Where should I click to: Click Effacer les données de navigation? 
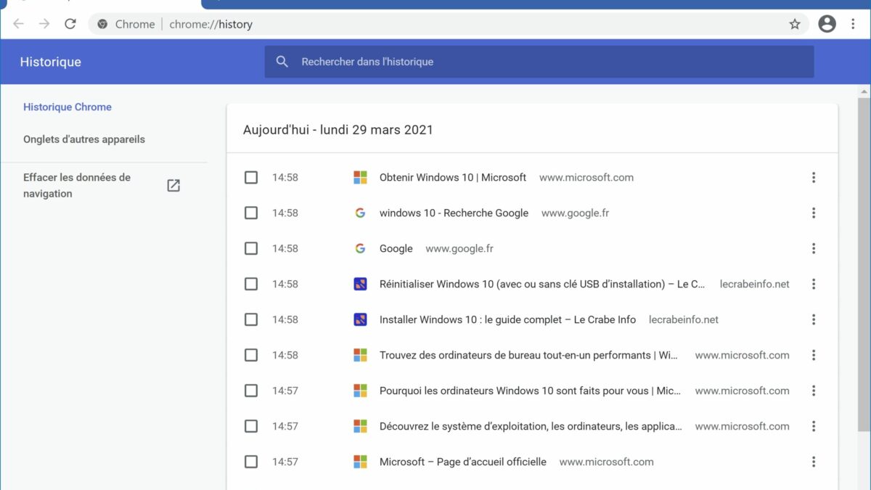click(x=77, y=185)
